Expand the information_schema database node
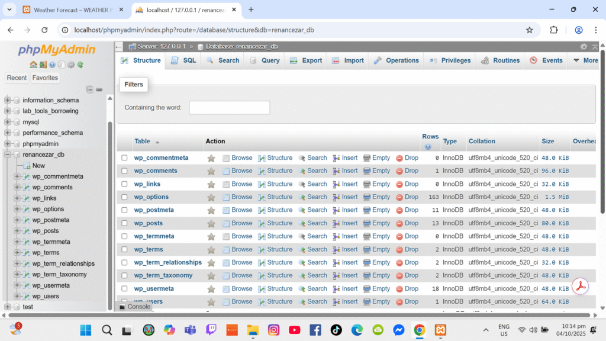The image size is (606, 341). 8,100
